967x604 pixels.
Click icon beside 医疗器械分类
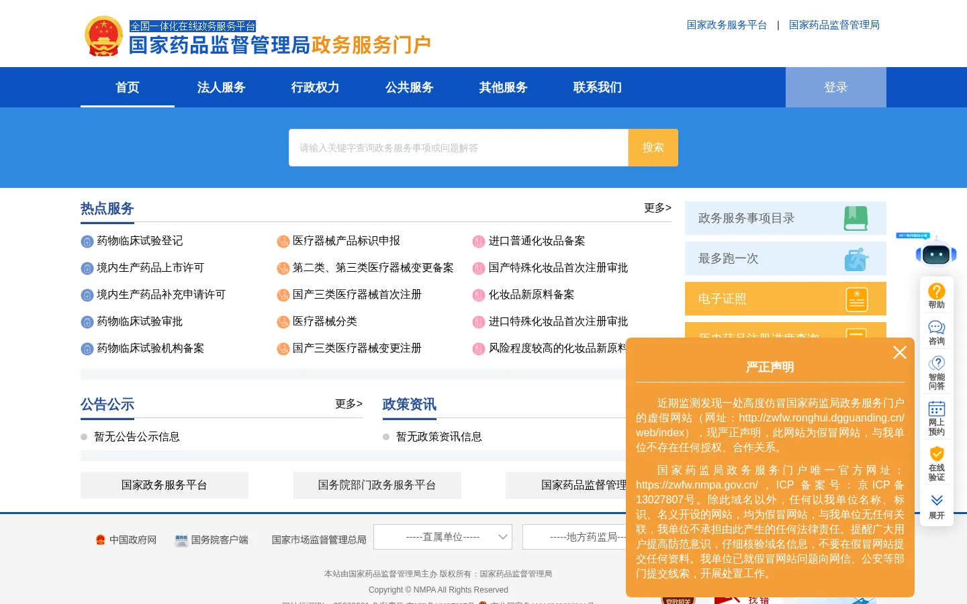click(x=283, y=322)
